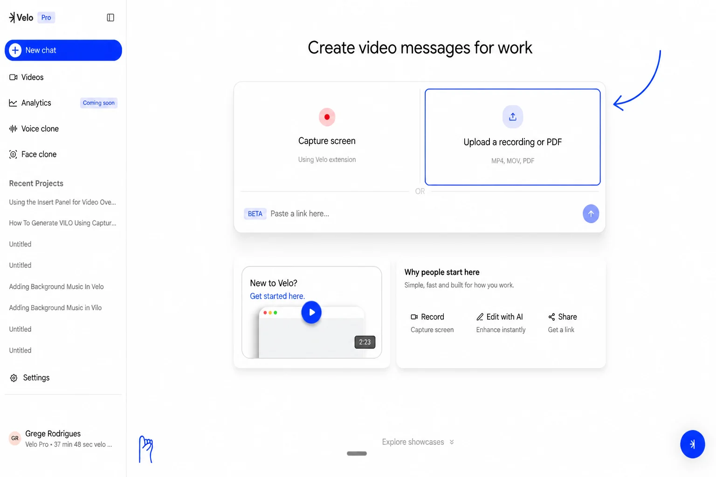This screenshot has width=716, height=477.
Task: Click the Share nodes icon
Action: [551, 317]
